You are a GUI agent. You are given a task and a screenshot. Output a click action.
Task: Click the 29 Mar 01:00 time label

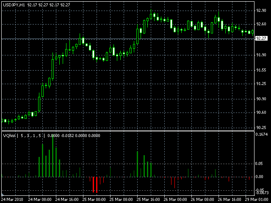[257, 200]
